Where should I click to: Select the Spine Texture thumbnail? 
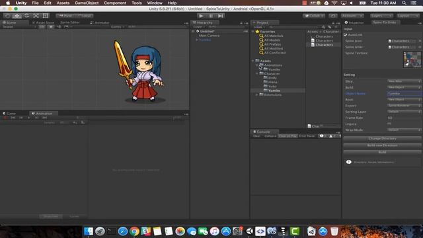[412, 59]
